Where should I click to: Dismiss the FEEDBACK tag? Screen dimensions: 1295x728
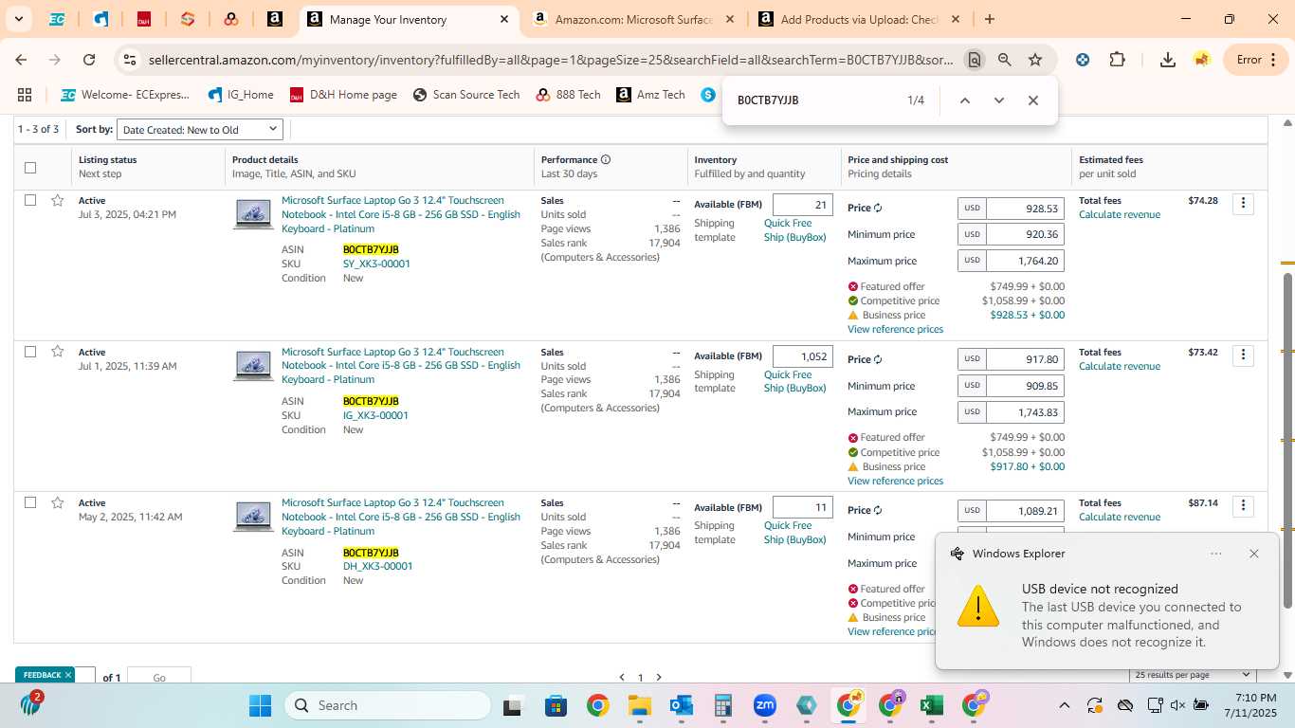[68, 675]
